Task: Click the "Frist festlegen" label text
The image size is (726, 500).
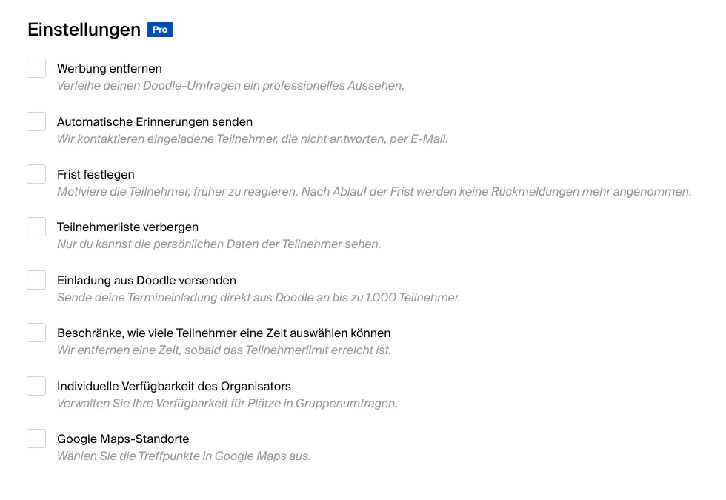Action: click(96, 175)
